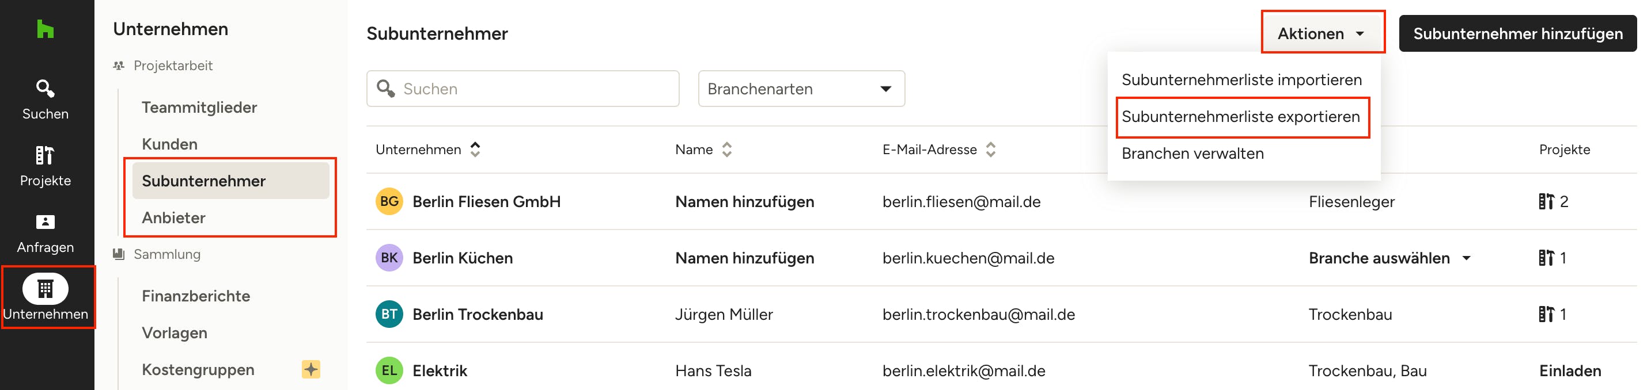
Task: Open the Aktionen dropdown
Action: pos(1322,33)
